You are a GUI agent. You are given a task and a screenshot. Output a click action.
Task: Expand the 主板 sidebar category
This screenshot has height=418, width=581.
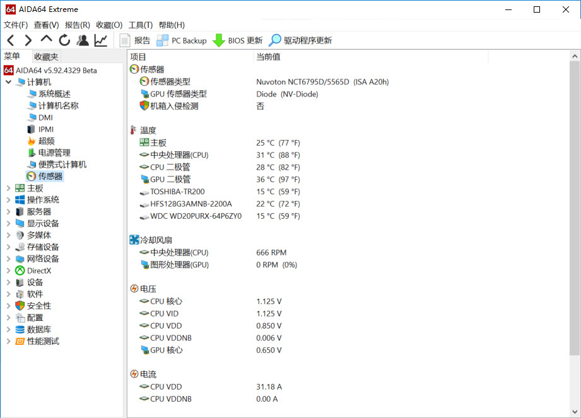coord(9,187)
